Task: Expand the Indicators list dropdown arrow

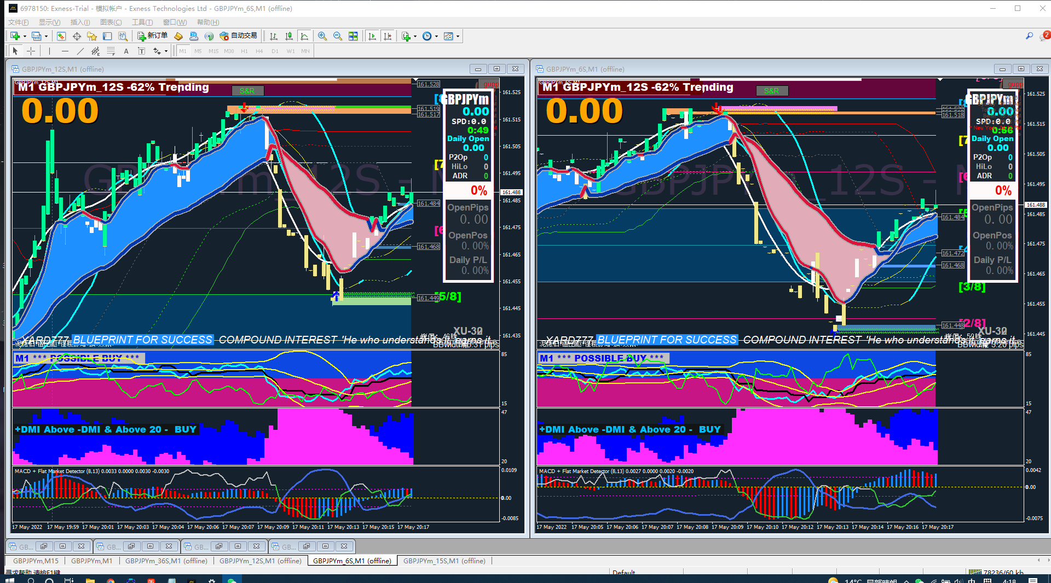Action: pyautogui.click(x=415, y=36)
